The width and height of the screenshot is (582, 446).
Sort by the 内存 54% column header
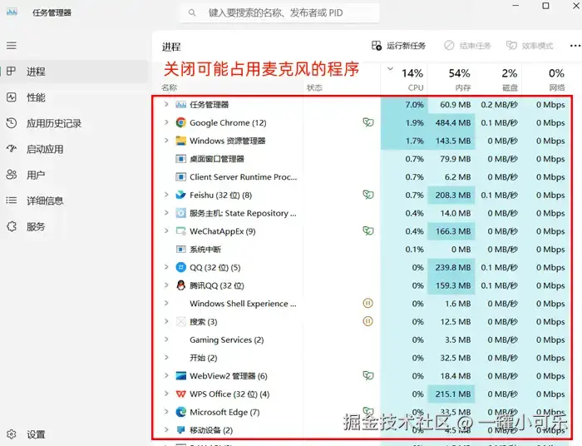pos(451,79)
